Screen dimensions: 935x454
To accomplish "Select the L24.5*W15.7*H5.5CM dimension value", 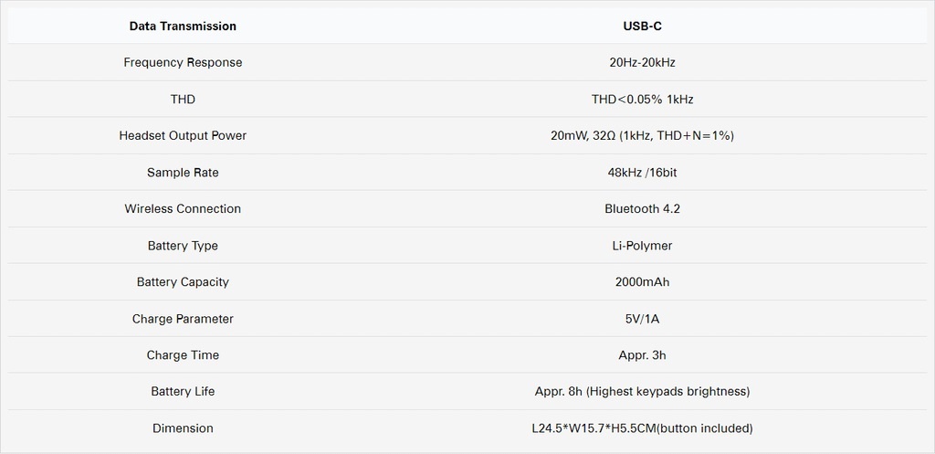I will click(642, 428).
